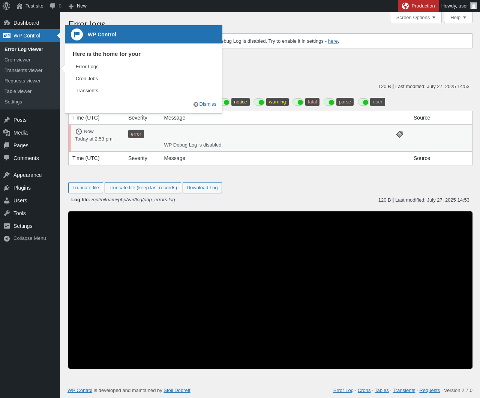The height and width of the screenshot is (398, 480).
Task: Open the Requests footer link
Action: pyautogui.click(x=429, y=391)
